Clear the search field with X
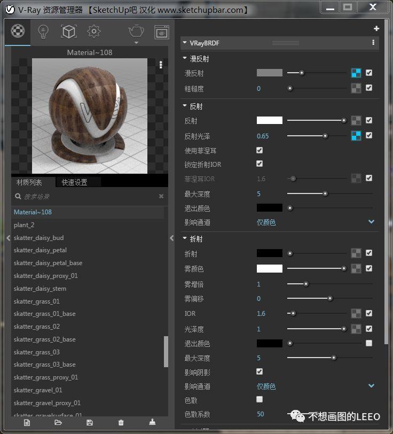 (x=161, y=196)
